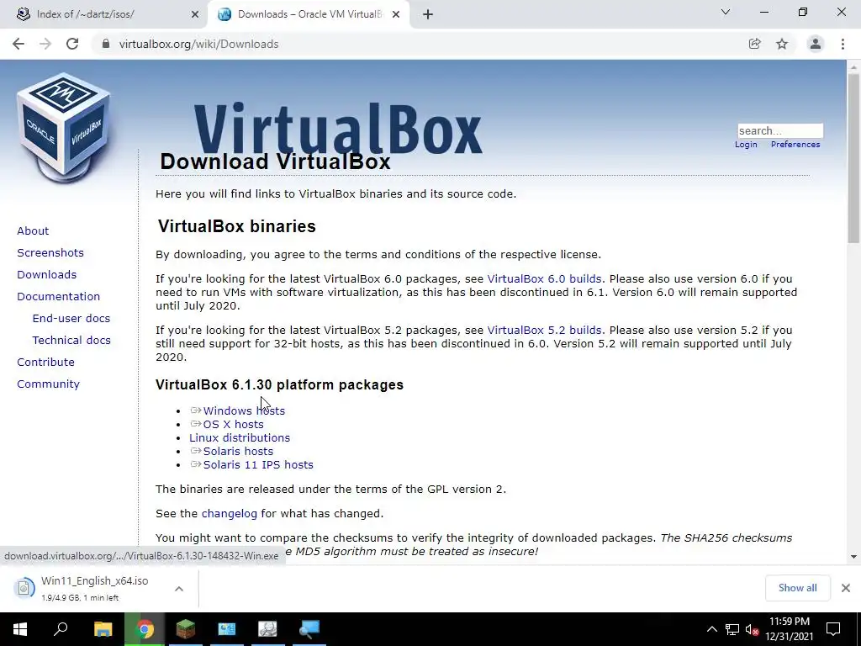Open the blue window app on taskbar
This screenshot has height=646, width=861.
(227, 629)
